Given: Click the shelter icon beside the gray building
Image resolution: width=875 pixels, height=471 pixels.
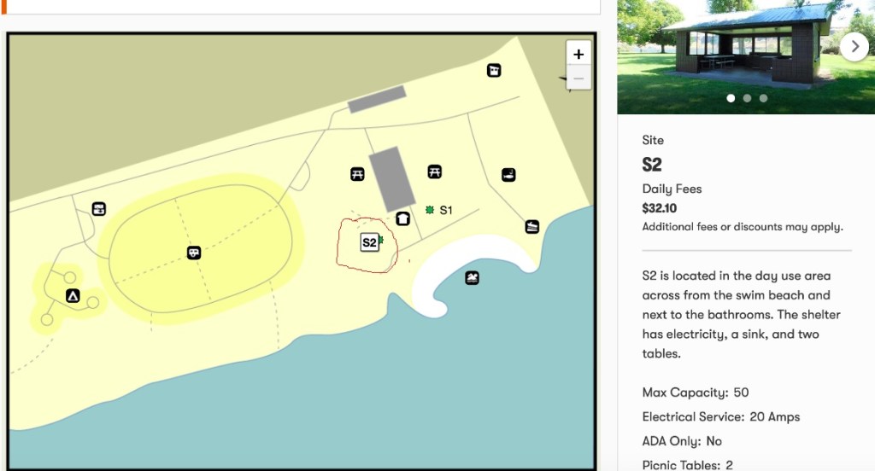Looking at the screenshot, I should pos(402,218).
